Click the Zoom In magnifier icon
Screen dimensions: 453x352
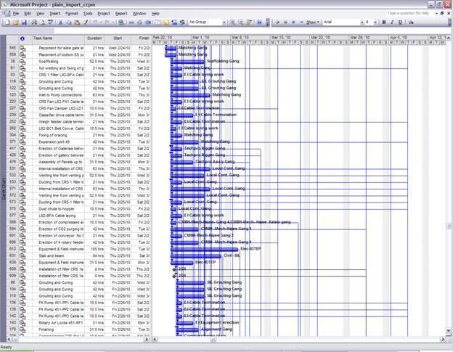point(232,22)
